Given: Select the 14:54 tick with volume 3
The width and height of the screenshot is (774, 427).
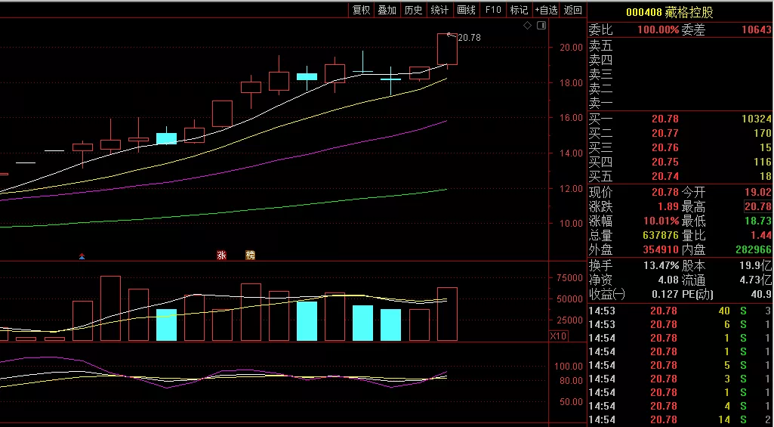Looking at the screenshot, I should 680,379.
